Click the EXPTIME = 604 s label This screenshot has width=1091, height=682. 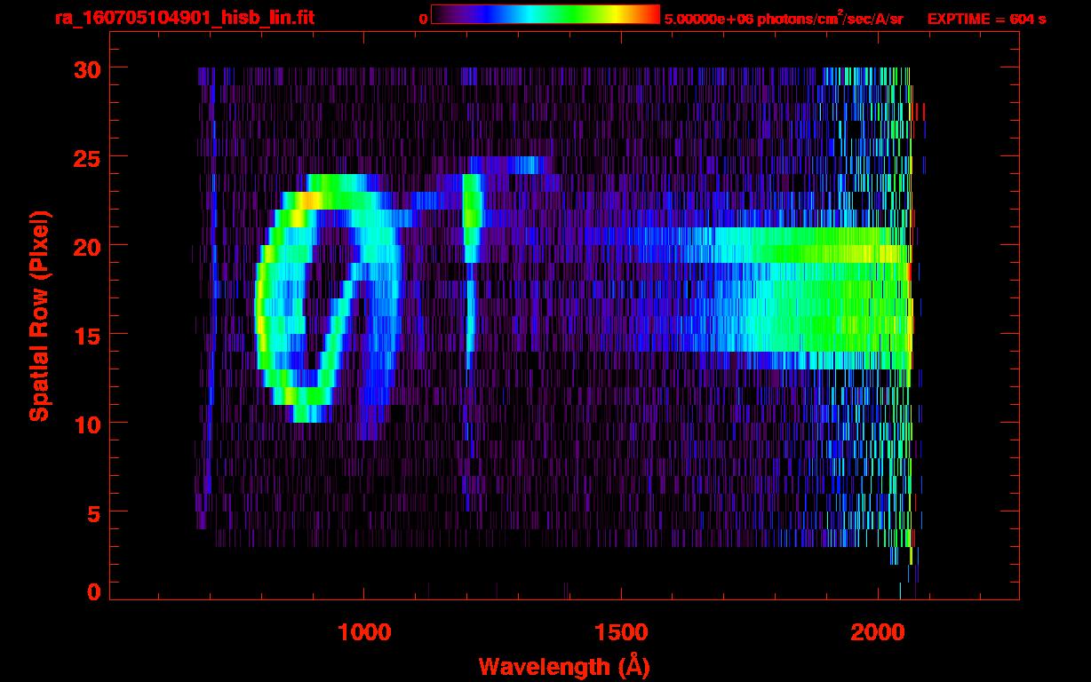(986, 19)
